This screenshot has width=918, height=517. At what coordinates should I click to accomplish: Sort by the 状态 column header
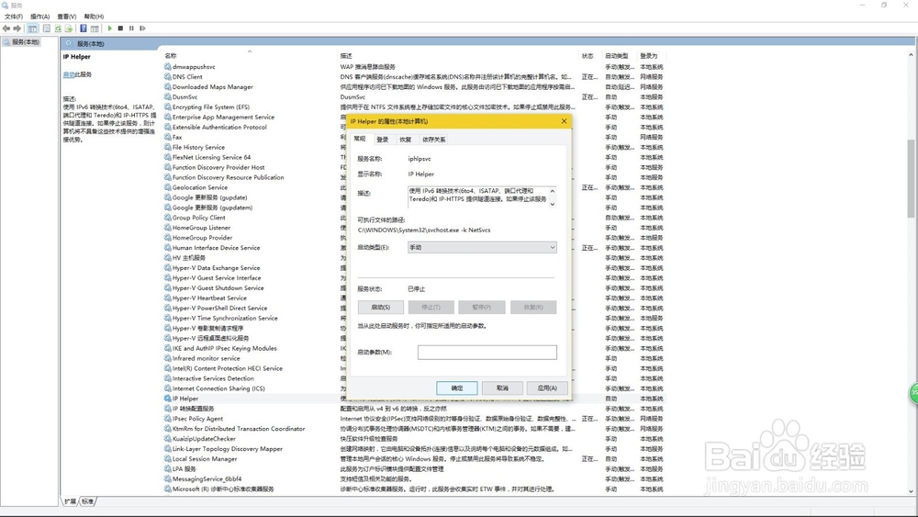coord(588,56)
